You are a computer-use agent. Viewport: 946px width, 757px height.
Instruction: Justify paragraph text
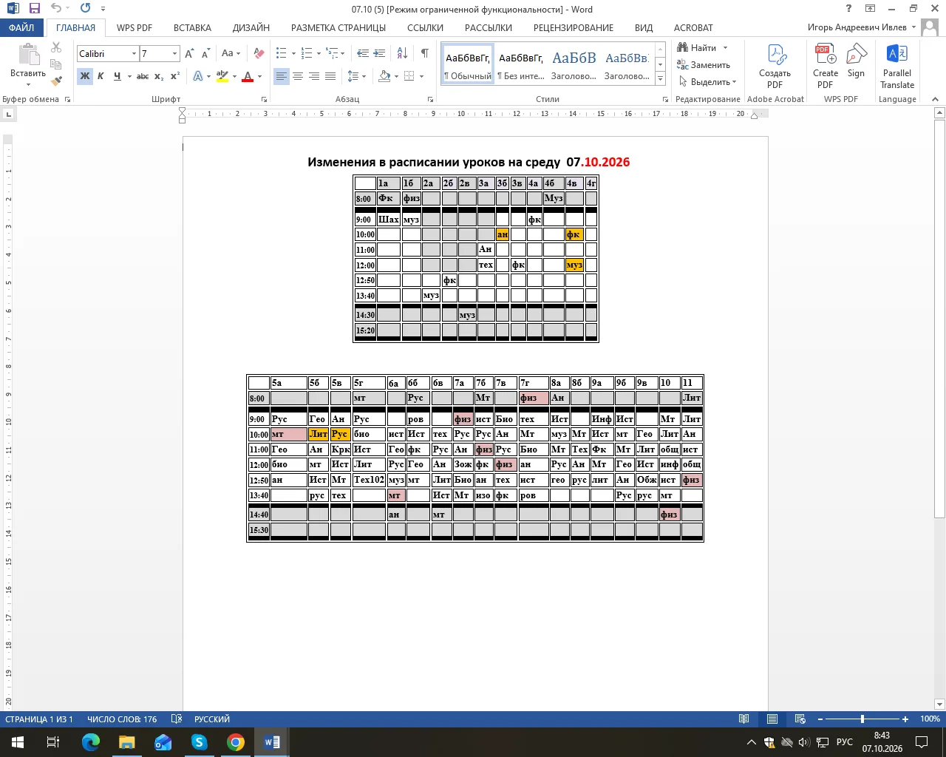(330, 76)
